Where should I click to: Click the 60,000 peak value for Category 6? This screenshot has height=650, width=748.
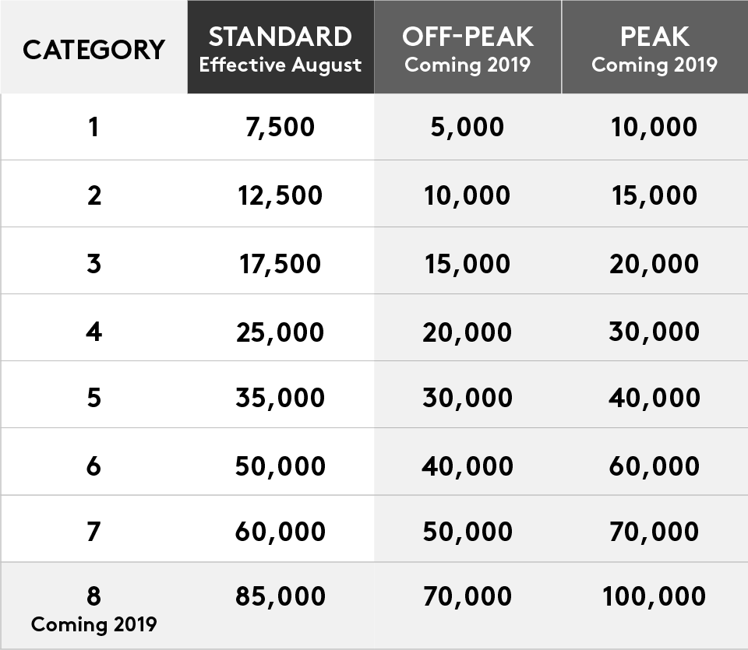(x=654, y=466)
